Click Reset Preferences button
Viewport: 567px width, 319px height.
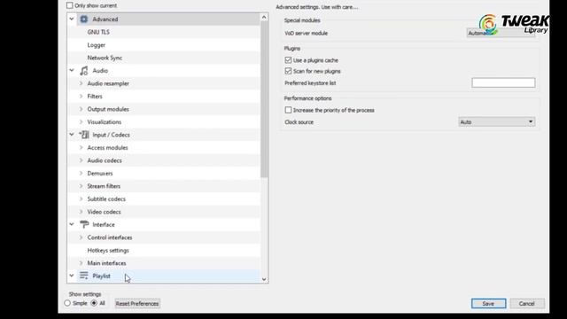coord(137,303)
